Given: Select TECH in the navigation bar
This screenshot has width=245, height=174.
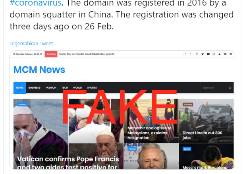Looking at the screenshot, I should tap(65, 88).
